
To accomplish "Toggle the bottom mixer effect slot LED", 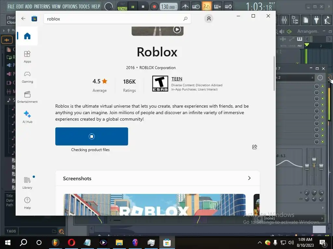I will coord(323,142).
